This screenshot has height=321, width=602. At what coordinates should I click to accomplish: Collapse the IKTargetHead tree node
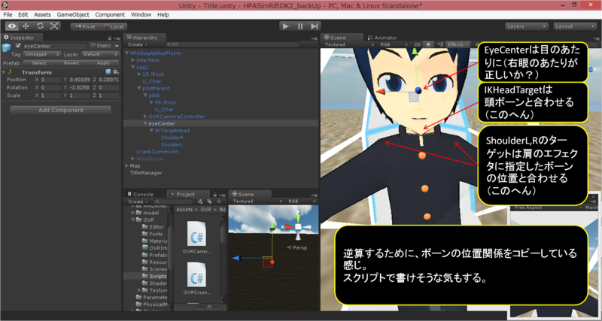pos(151,130)
